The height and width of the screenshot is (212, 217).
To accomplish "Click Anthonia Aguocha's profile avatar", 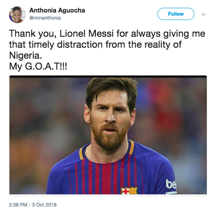I will [17, 14].
